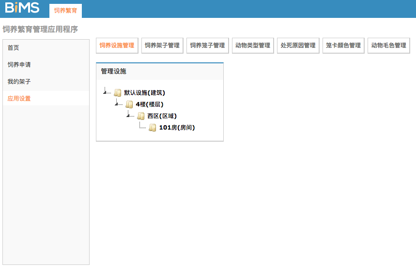Viewport: 416px width, 278px height.
Task: Open the 饲养繁育 top tab
Action: (65, 11)
